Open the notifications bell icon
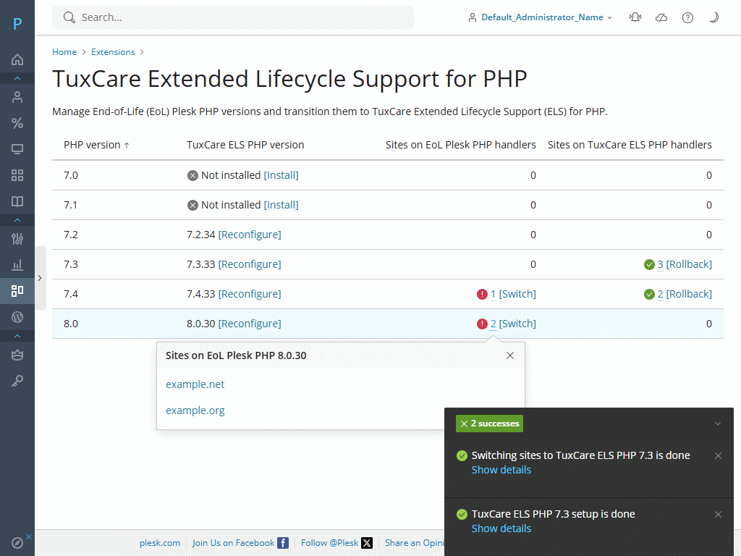This screenshot has height=556, width=741. [635, 17]
